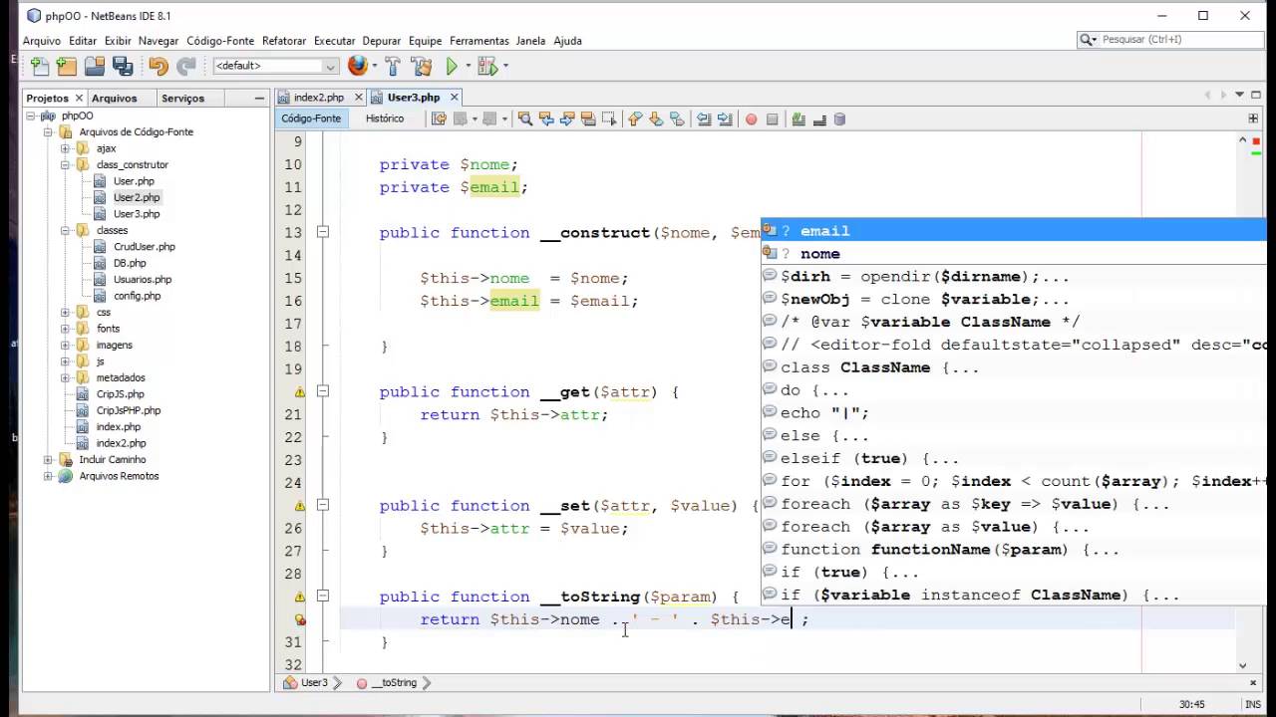Click the Build Project hammer icon
This screenshot has height=717, width=1276.
point(393,66)
